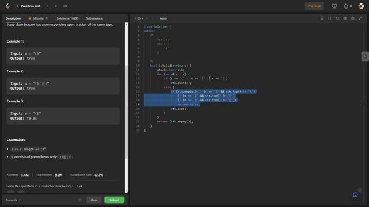Click code line 23 return stk.empty()
The width and height of the screenshot is (369, 207).
coord(175,121)
